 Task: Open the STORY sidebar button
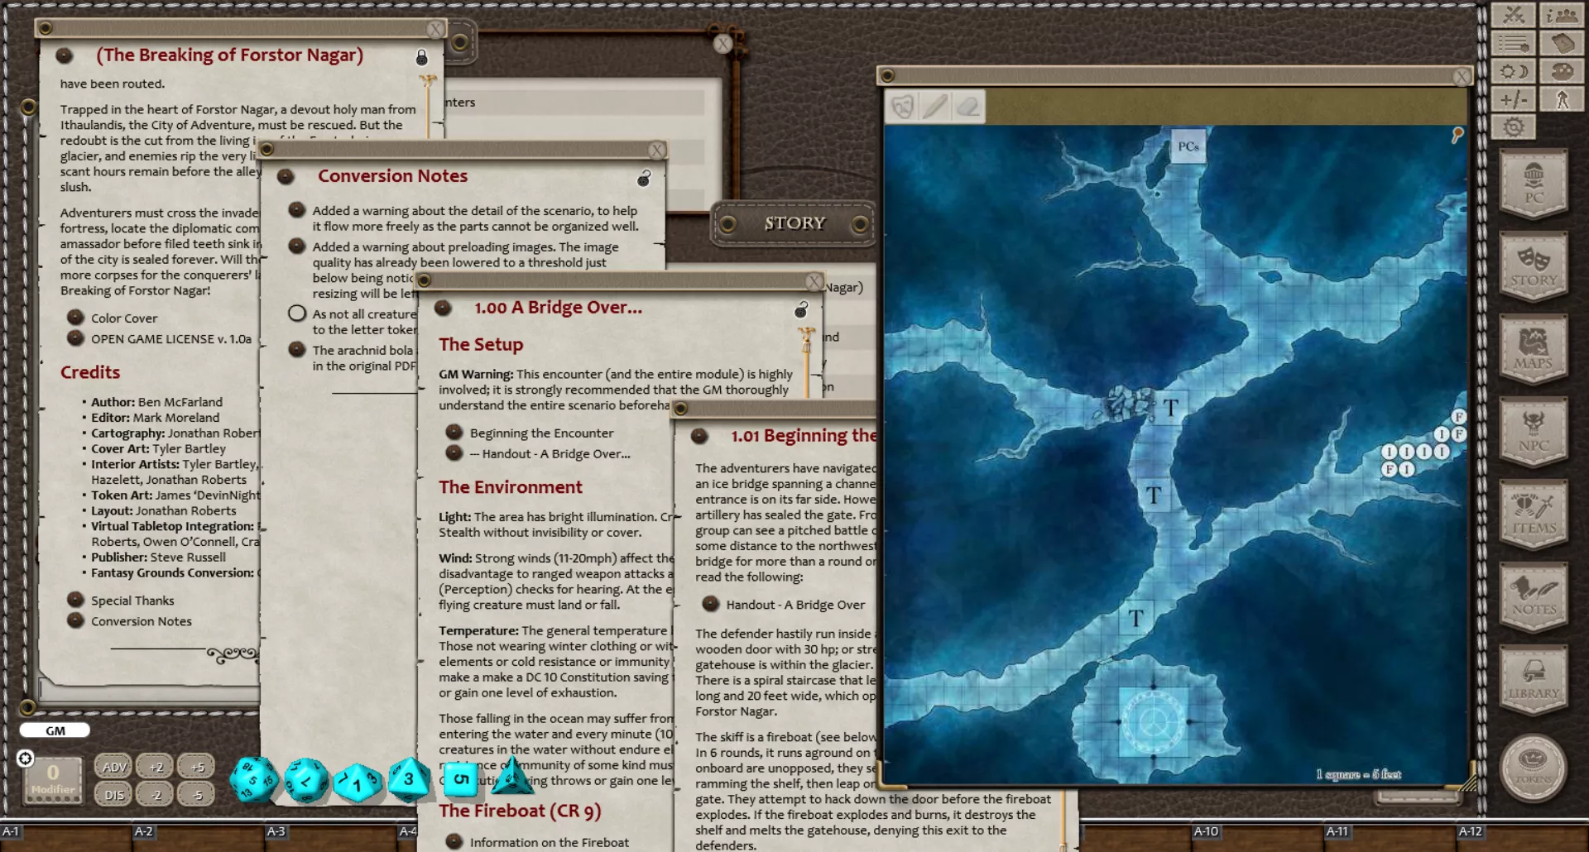1534,266
